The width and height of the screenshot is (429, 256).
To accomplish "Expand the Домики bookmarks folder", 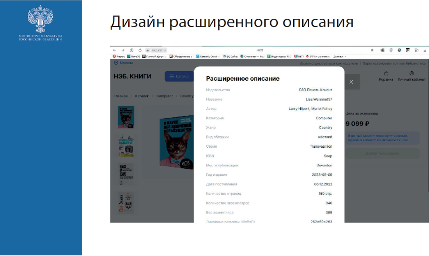I will [x=337, y=56].
